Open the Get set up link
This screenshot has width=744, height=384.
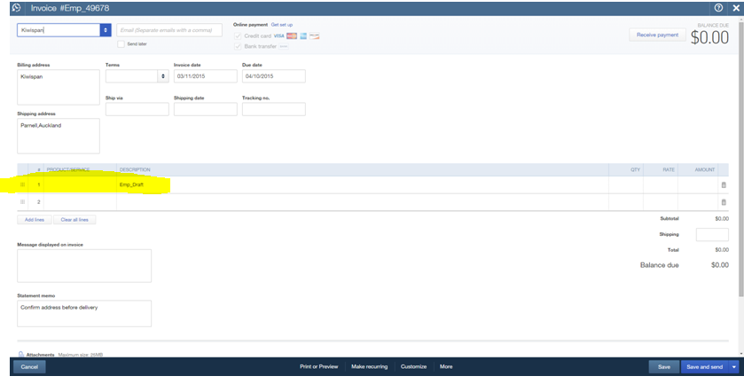(x=282, y=25)
